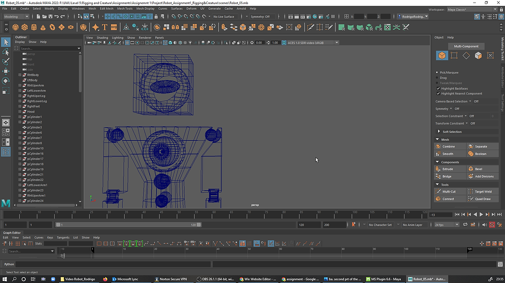Viewport: 505px width, 283px height.
Task: Select Drag radio option
Action: 437,78
